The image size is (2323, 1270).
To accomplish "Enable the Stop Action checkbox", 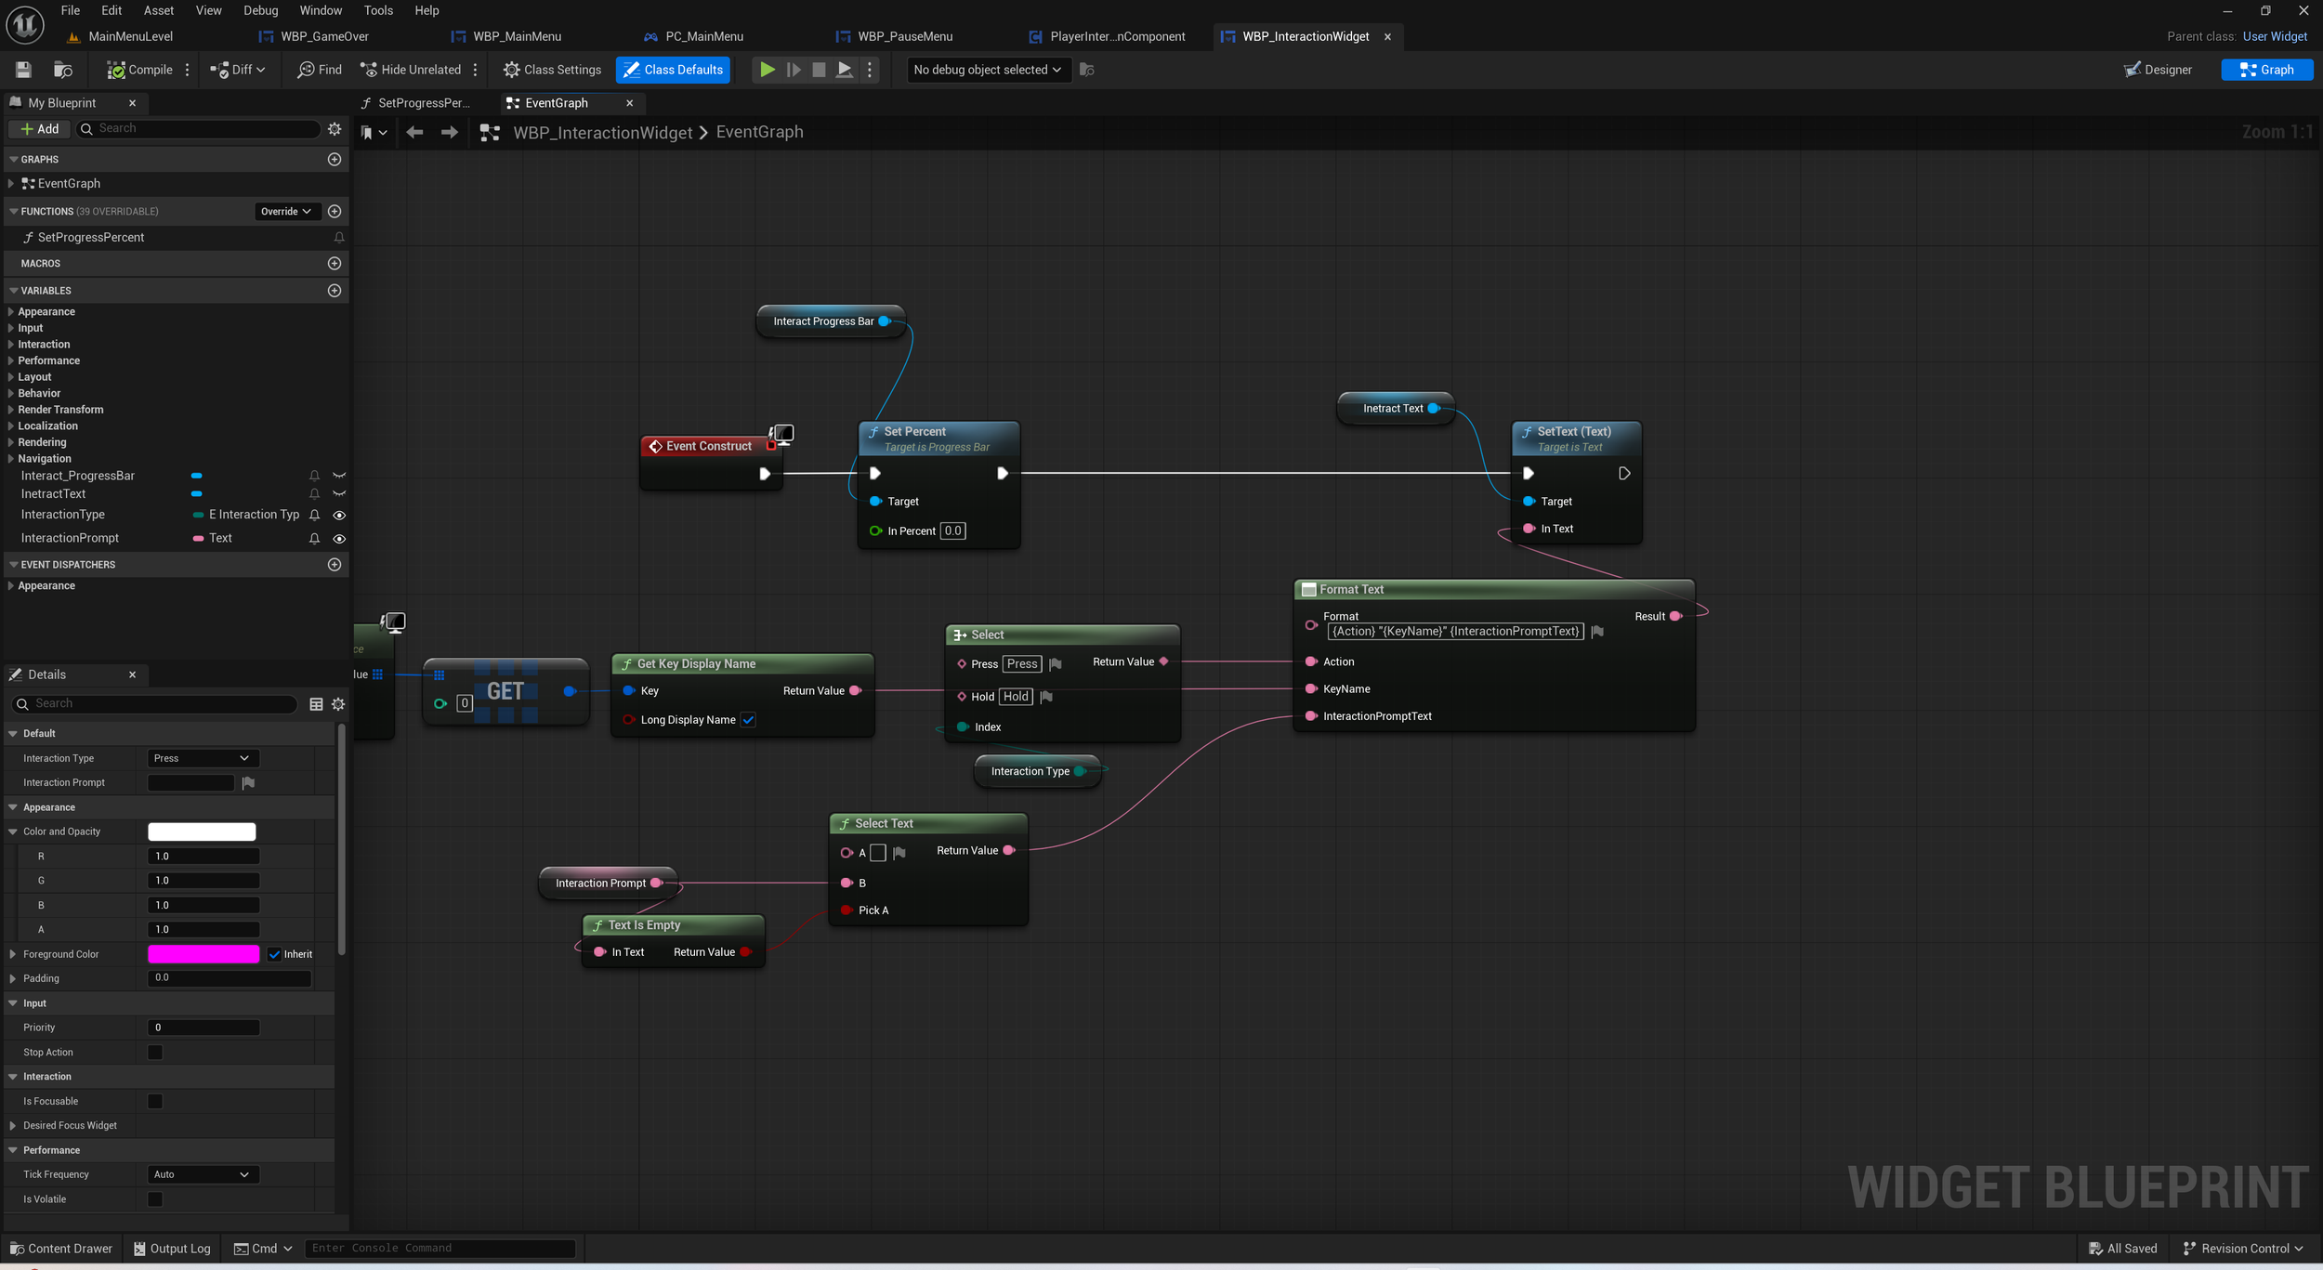I will click(155, 1053).
